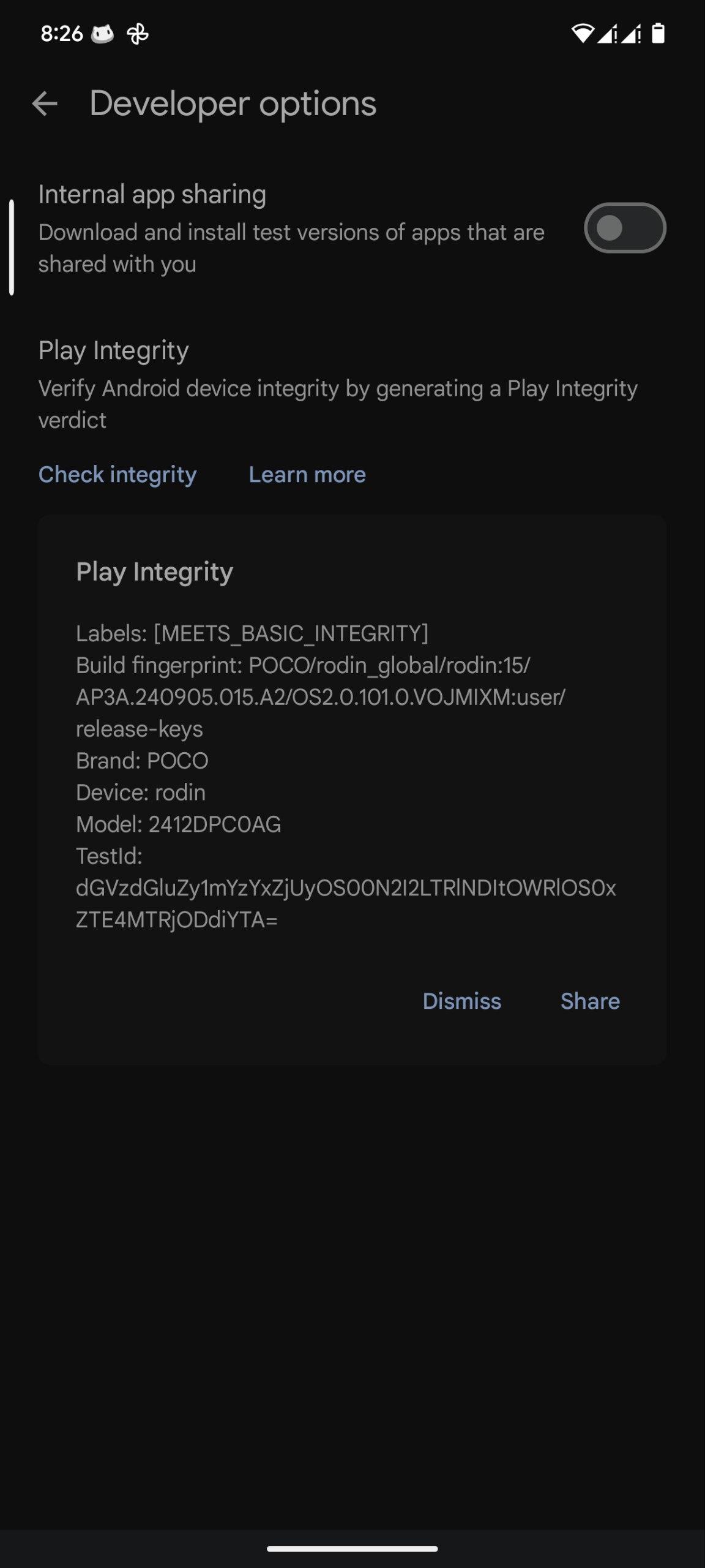Screen dimensions: 705x1568
Task: Tap the cat face notification icon
Action: [102, 34]
